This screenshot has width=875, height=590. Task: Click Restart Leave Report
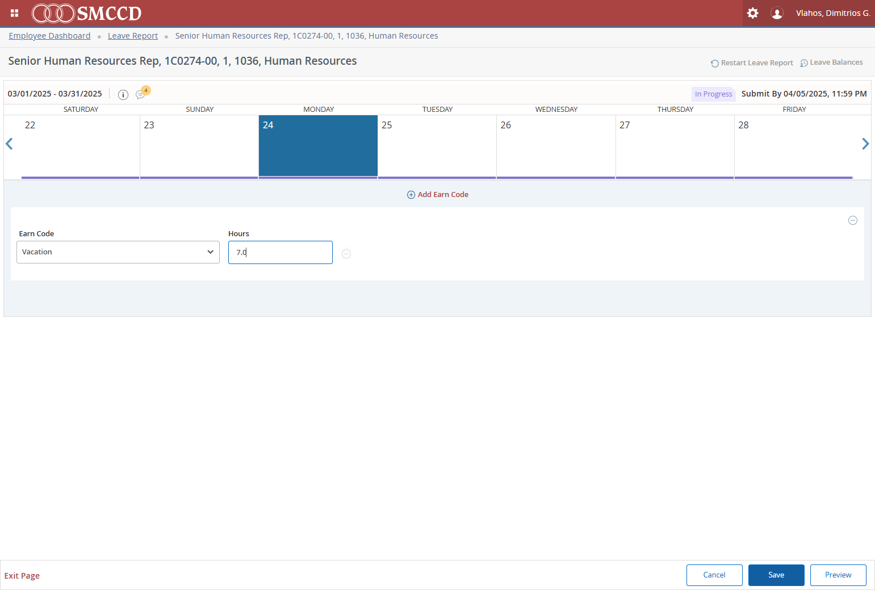752,63
